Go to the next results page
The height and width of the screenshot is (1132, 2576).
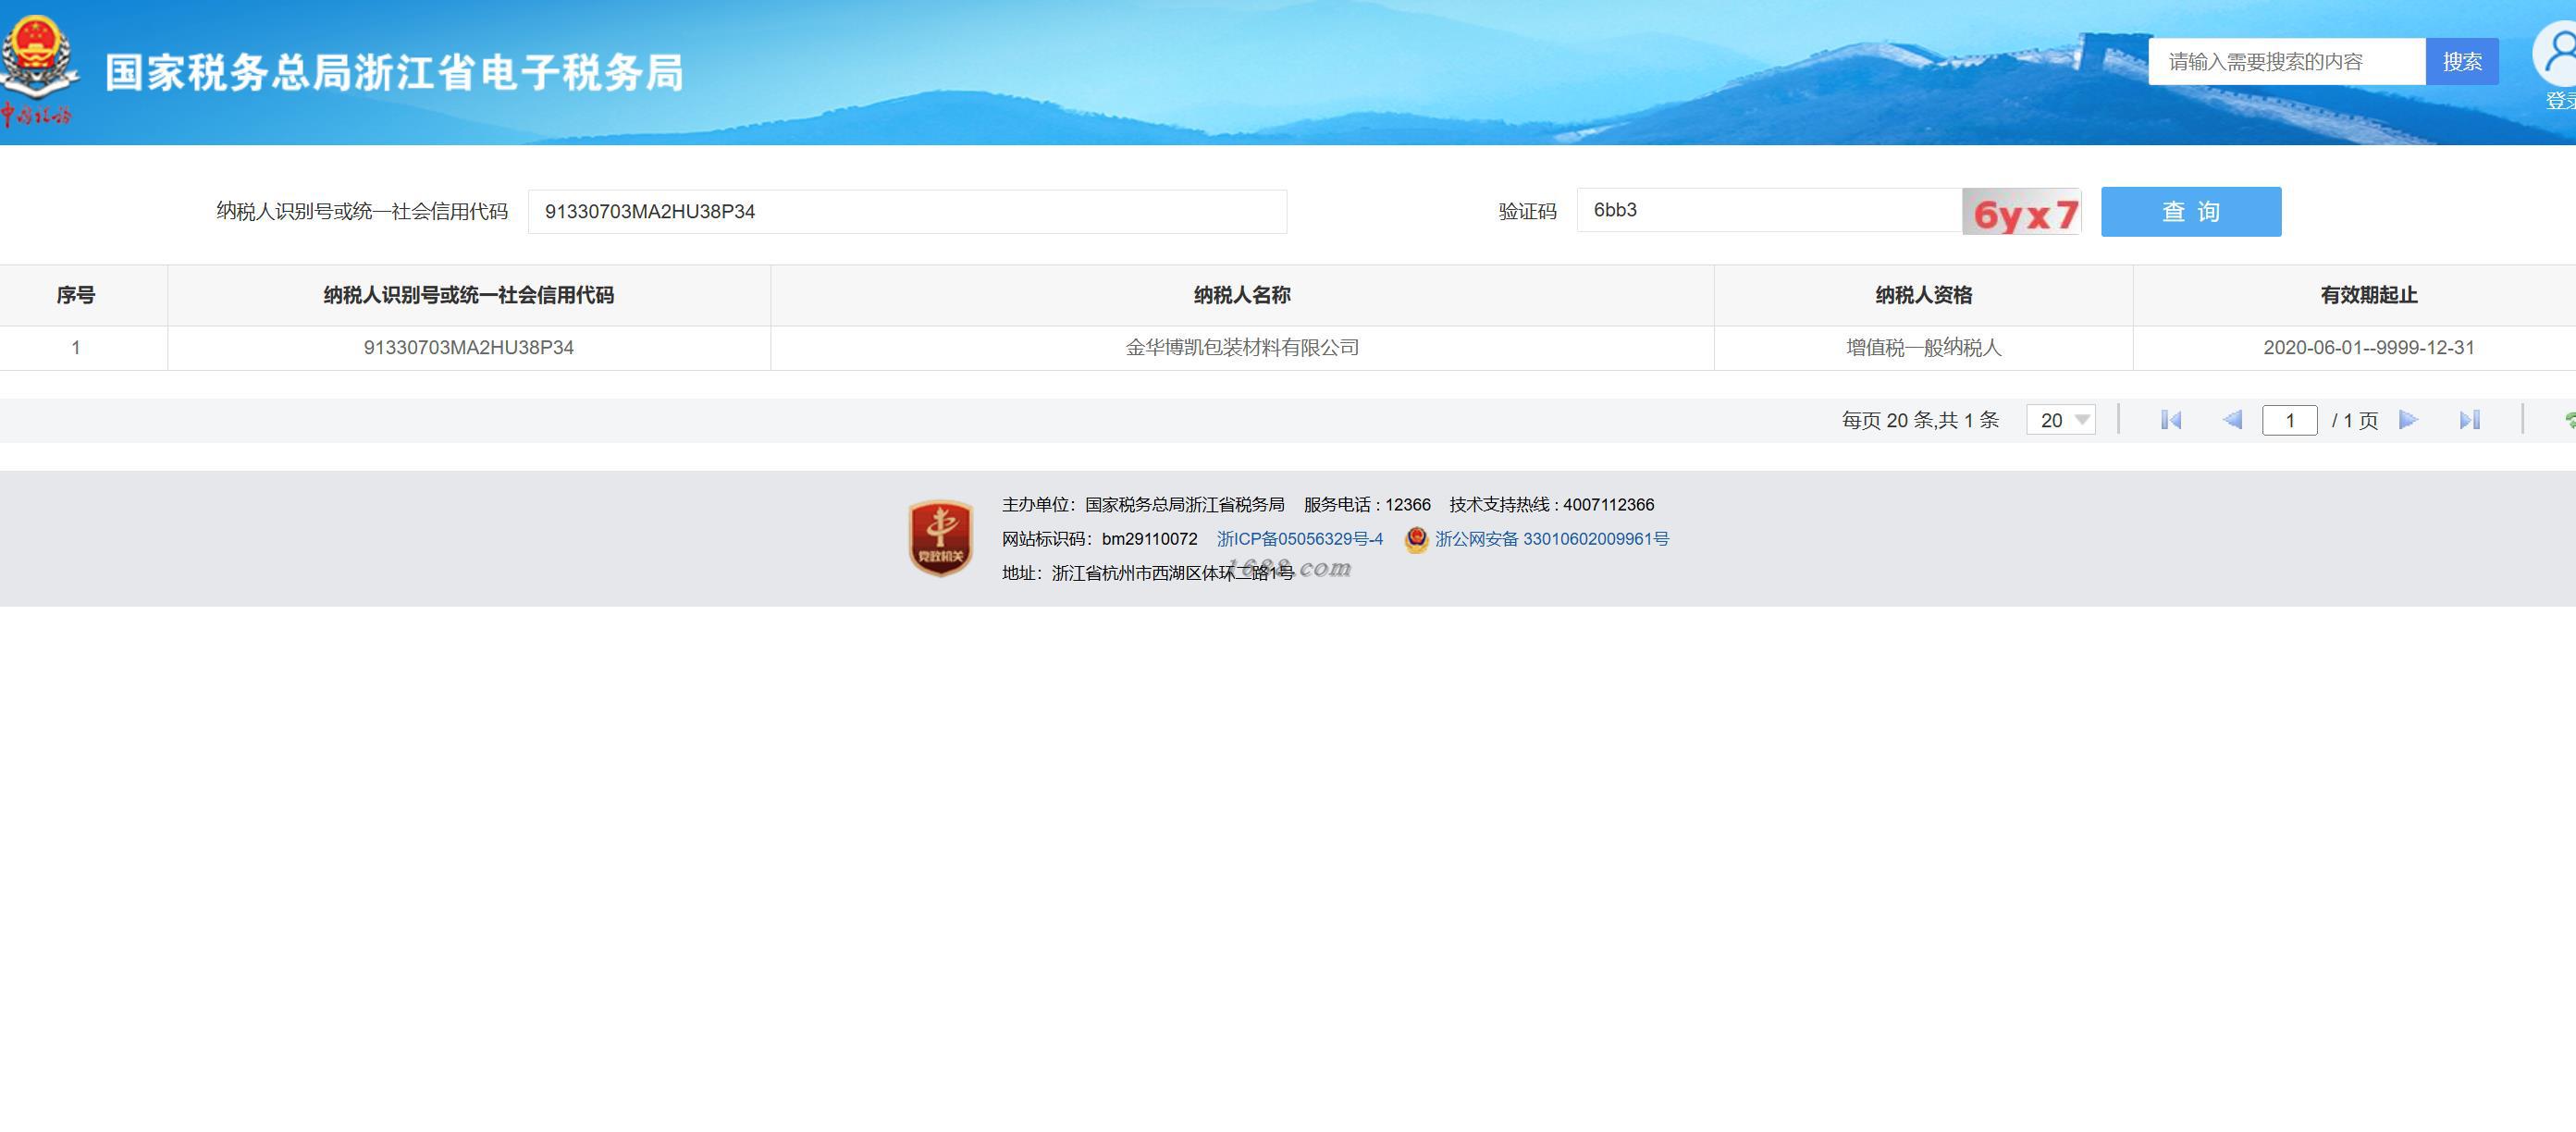pos(2408,420)
